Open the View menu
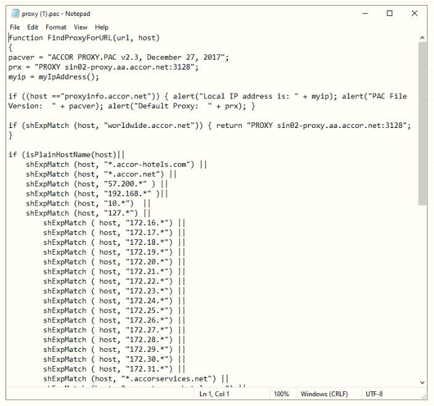The width and height of the screenshot is (434, 406). [x=81, y=27]
